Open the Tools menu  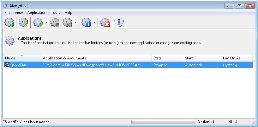click(55, 13)
